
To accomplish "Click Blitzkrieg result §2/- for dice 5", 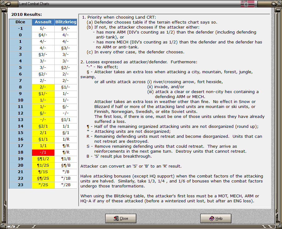I will pyautogui.click(x=66, y=68).
